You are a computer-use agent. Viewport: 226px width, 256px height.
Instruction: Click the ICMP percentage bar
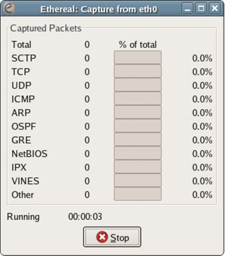[x=138, y=98]
